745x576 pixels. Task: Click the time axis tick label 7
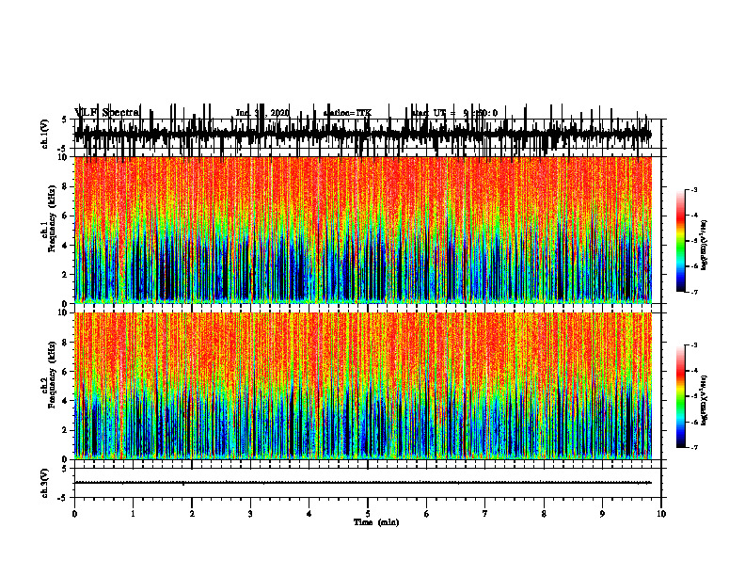[485, 514]
